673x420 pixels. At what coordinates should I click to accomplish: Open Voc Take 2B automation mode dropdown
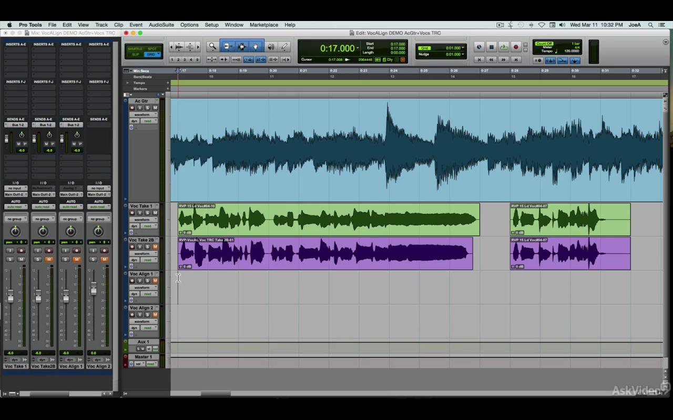pos(149,260)
